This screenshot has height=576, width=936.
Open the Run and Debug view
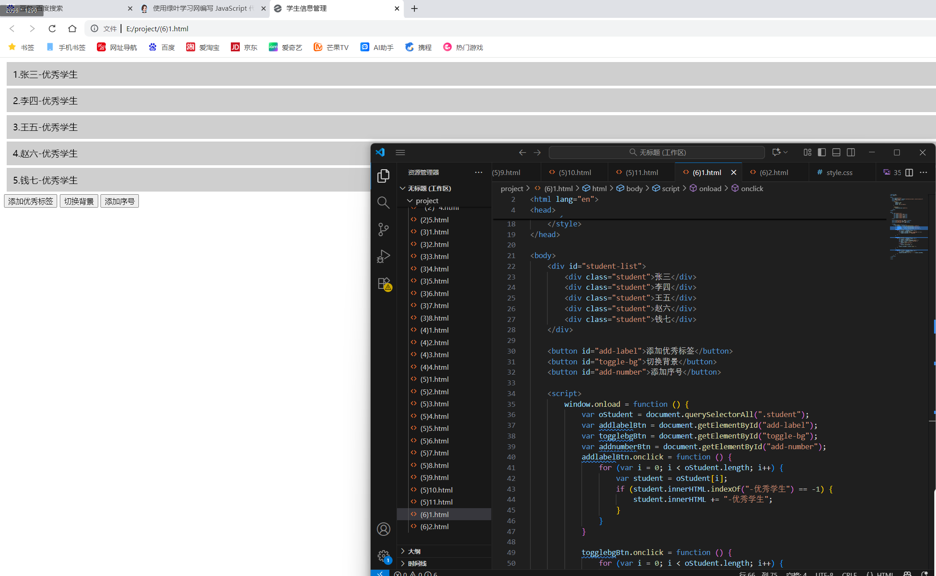[383, 256]
